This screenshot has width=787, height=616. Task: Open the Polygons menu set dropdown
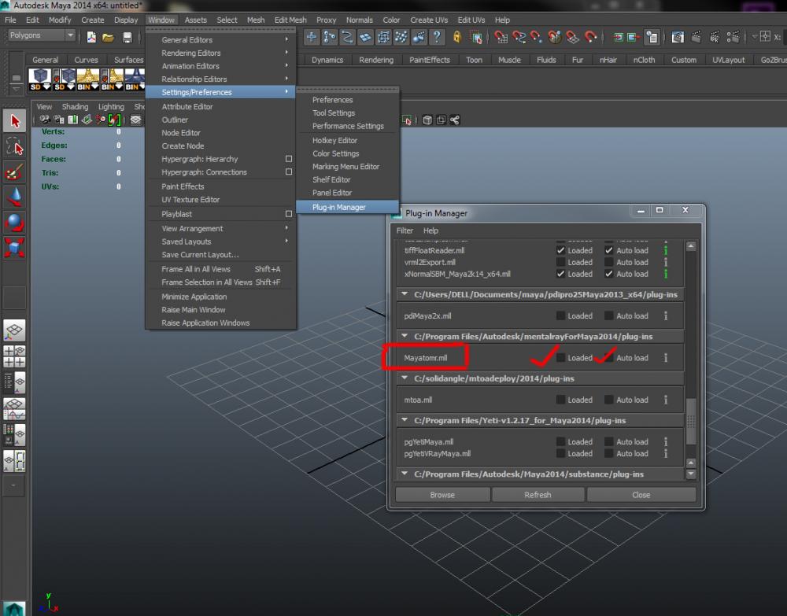pos(70,35)
